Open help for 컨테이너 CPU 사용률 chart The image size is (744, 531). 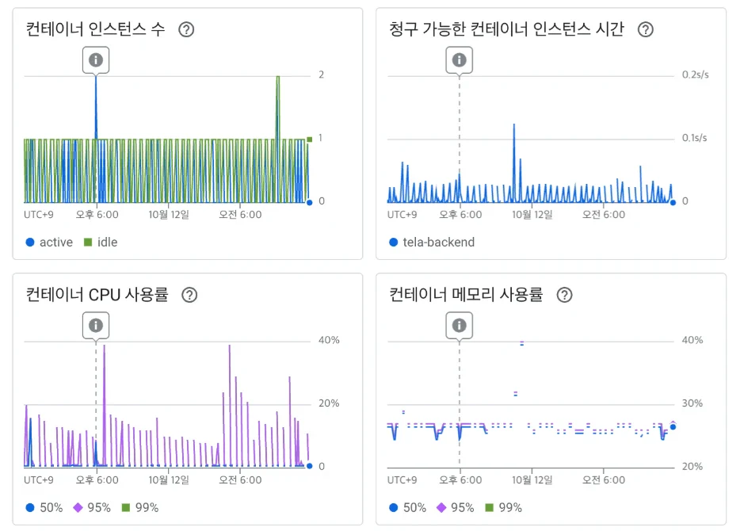pyautogui.click(x=189, y=295)
